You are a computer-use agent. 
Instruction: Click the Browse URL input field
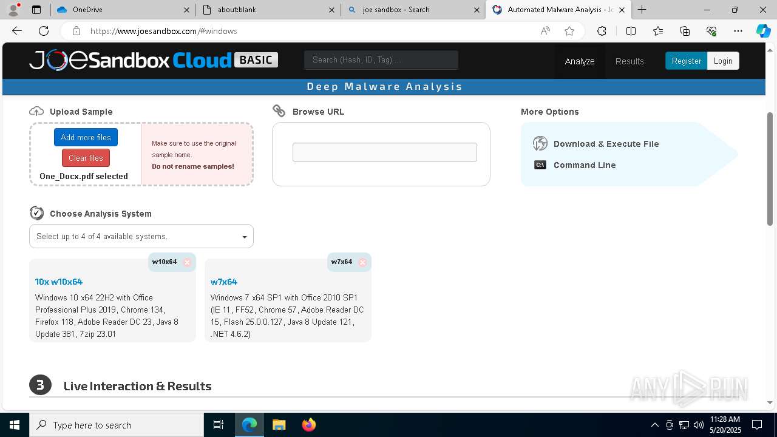tap(385, 152)
